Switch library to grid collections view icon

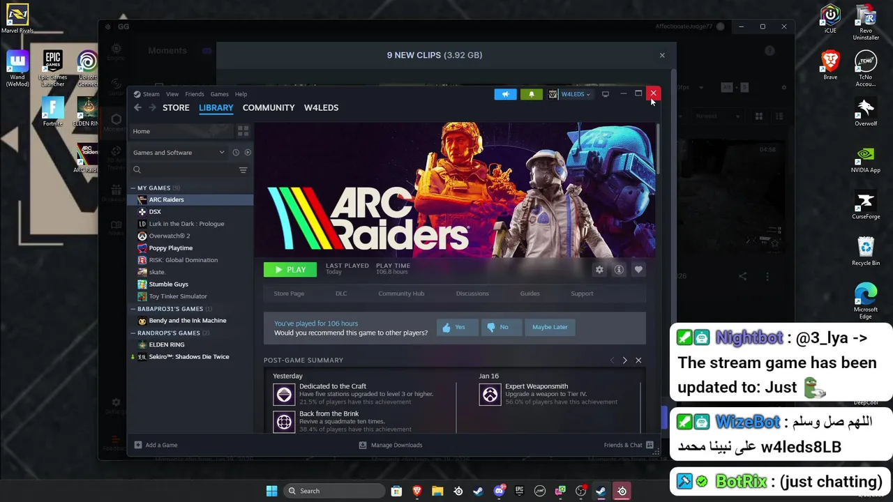tap(243, 131)
